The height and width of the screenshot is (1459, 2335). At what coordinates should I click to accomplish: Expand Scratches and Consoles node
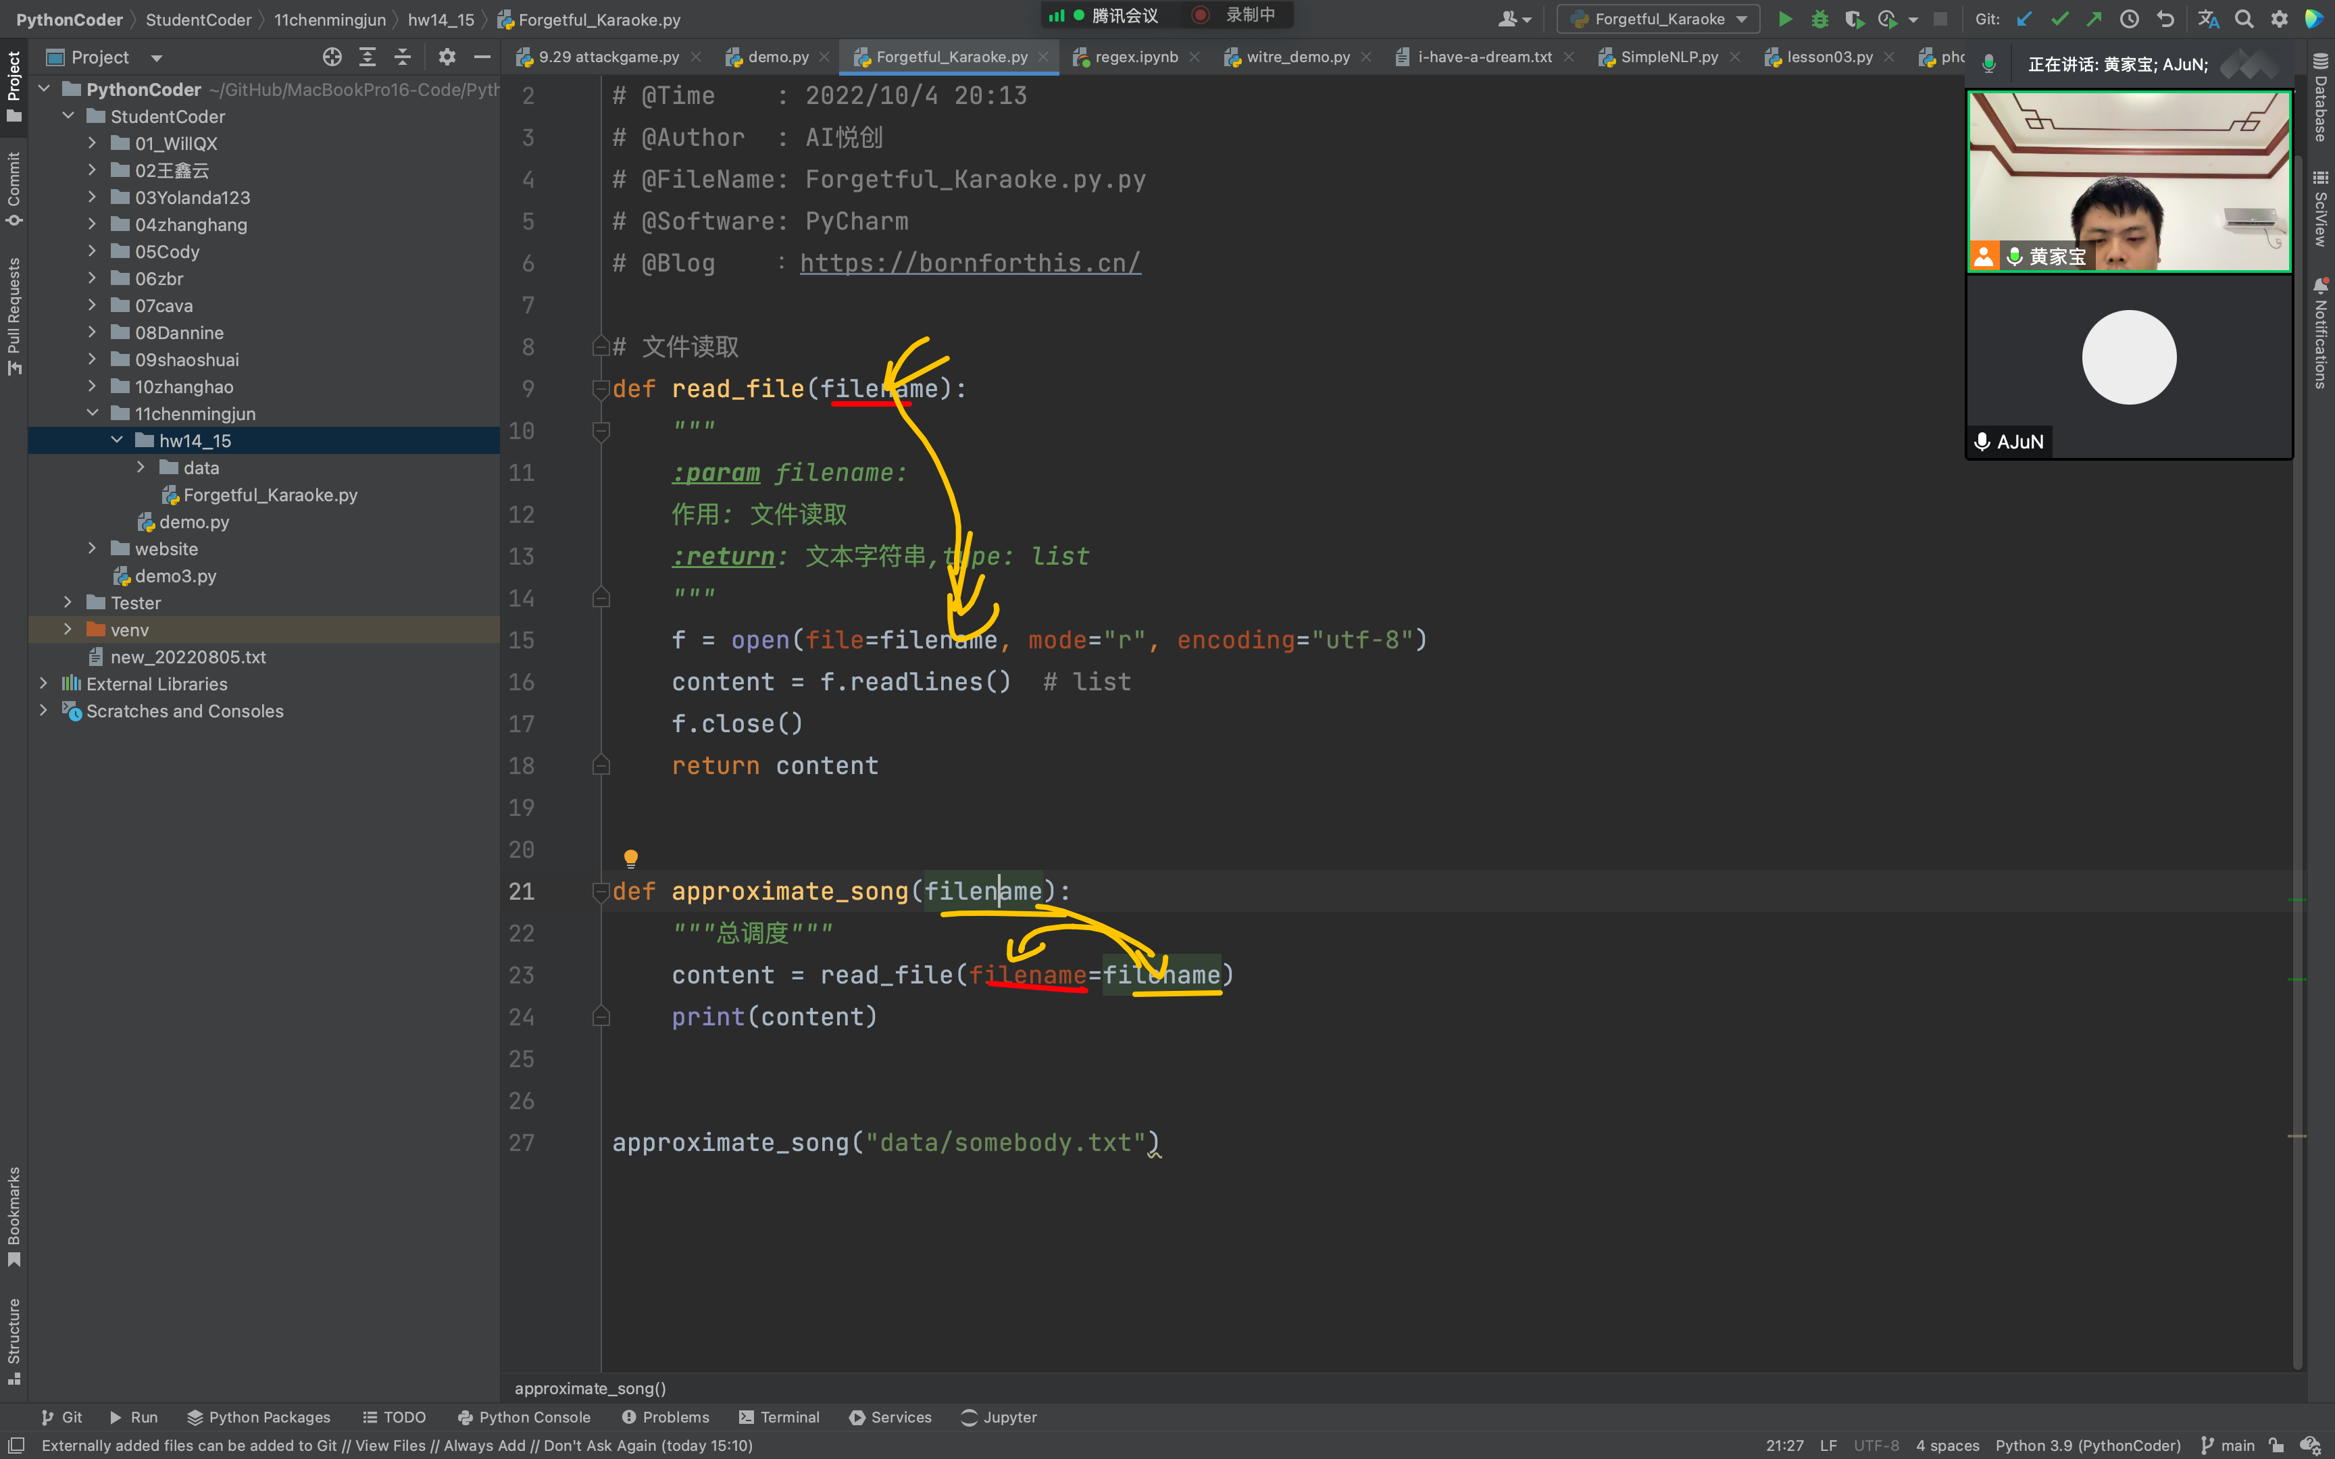(43, 710)
